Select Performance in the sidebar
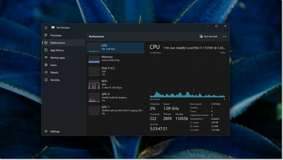 63,43
